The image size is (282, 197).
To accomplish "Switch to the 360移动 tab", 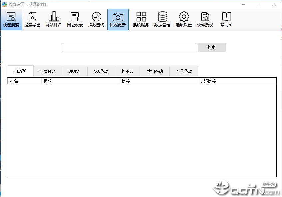I will 101,71.
